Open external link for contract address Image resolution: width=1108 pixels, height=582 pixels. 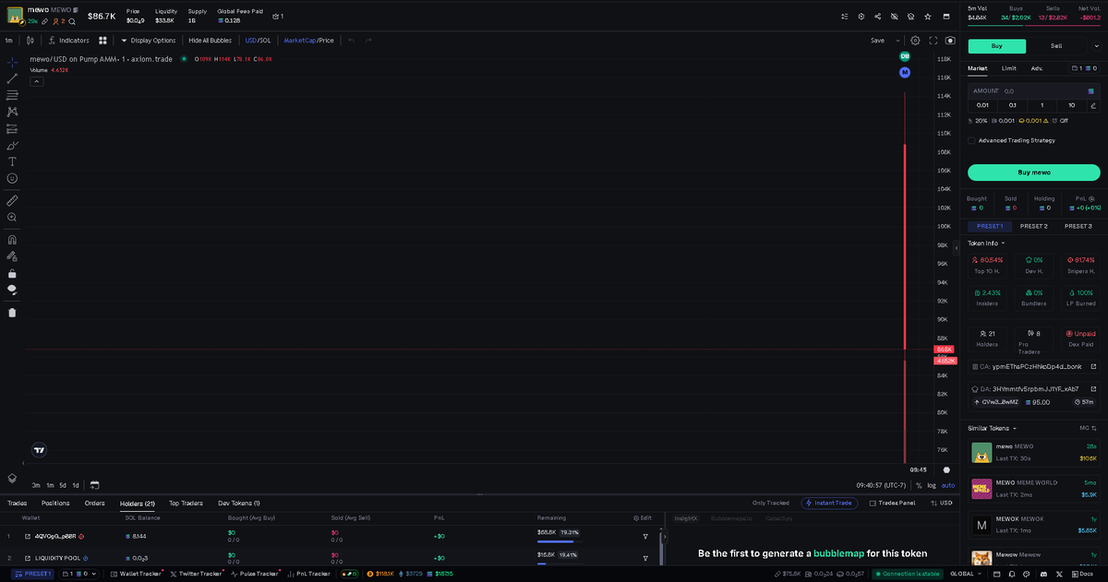tap(1093, 366)
